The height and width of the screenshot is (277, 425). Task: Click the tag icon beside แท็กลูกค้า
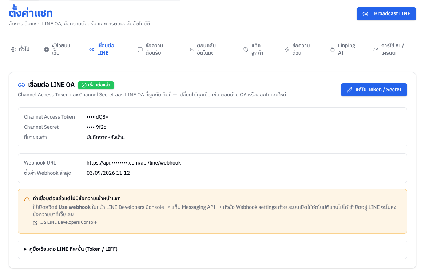[246, 50]
